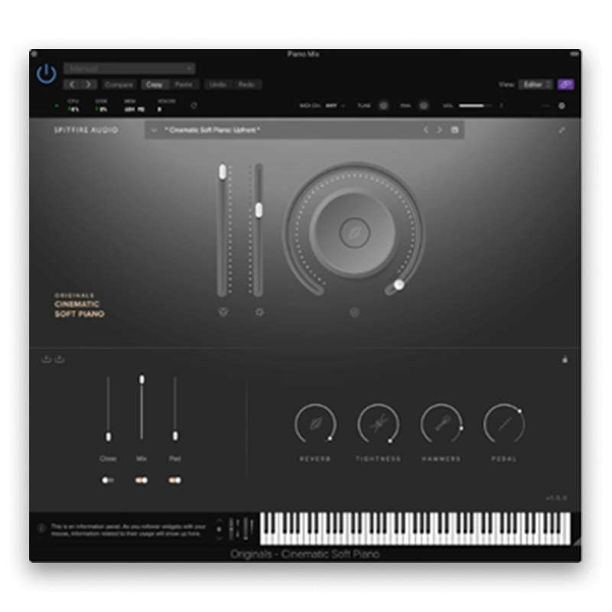Viewport: 612px width, 612px height.
Task: Toggle the Mix signal switch
Action: [142, 480]
